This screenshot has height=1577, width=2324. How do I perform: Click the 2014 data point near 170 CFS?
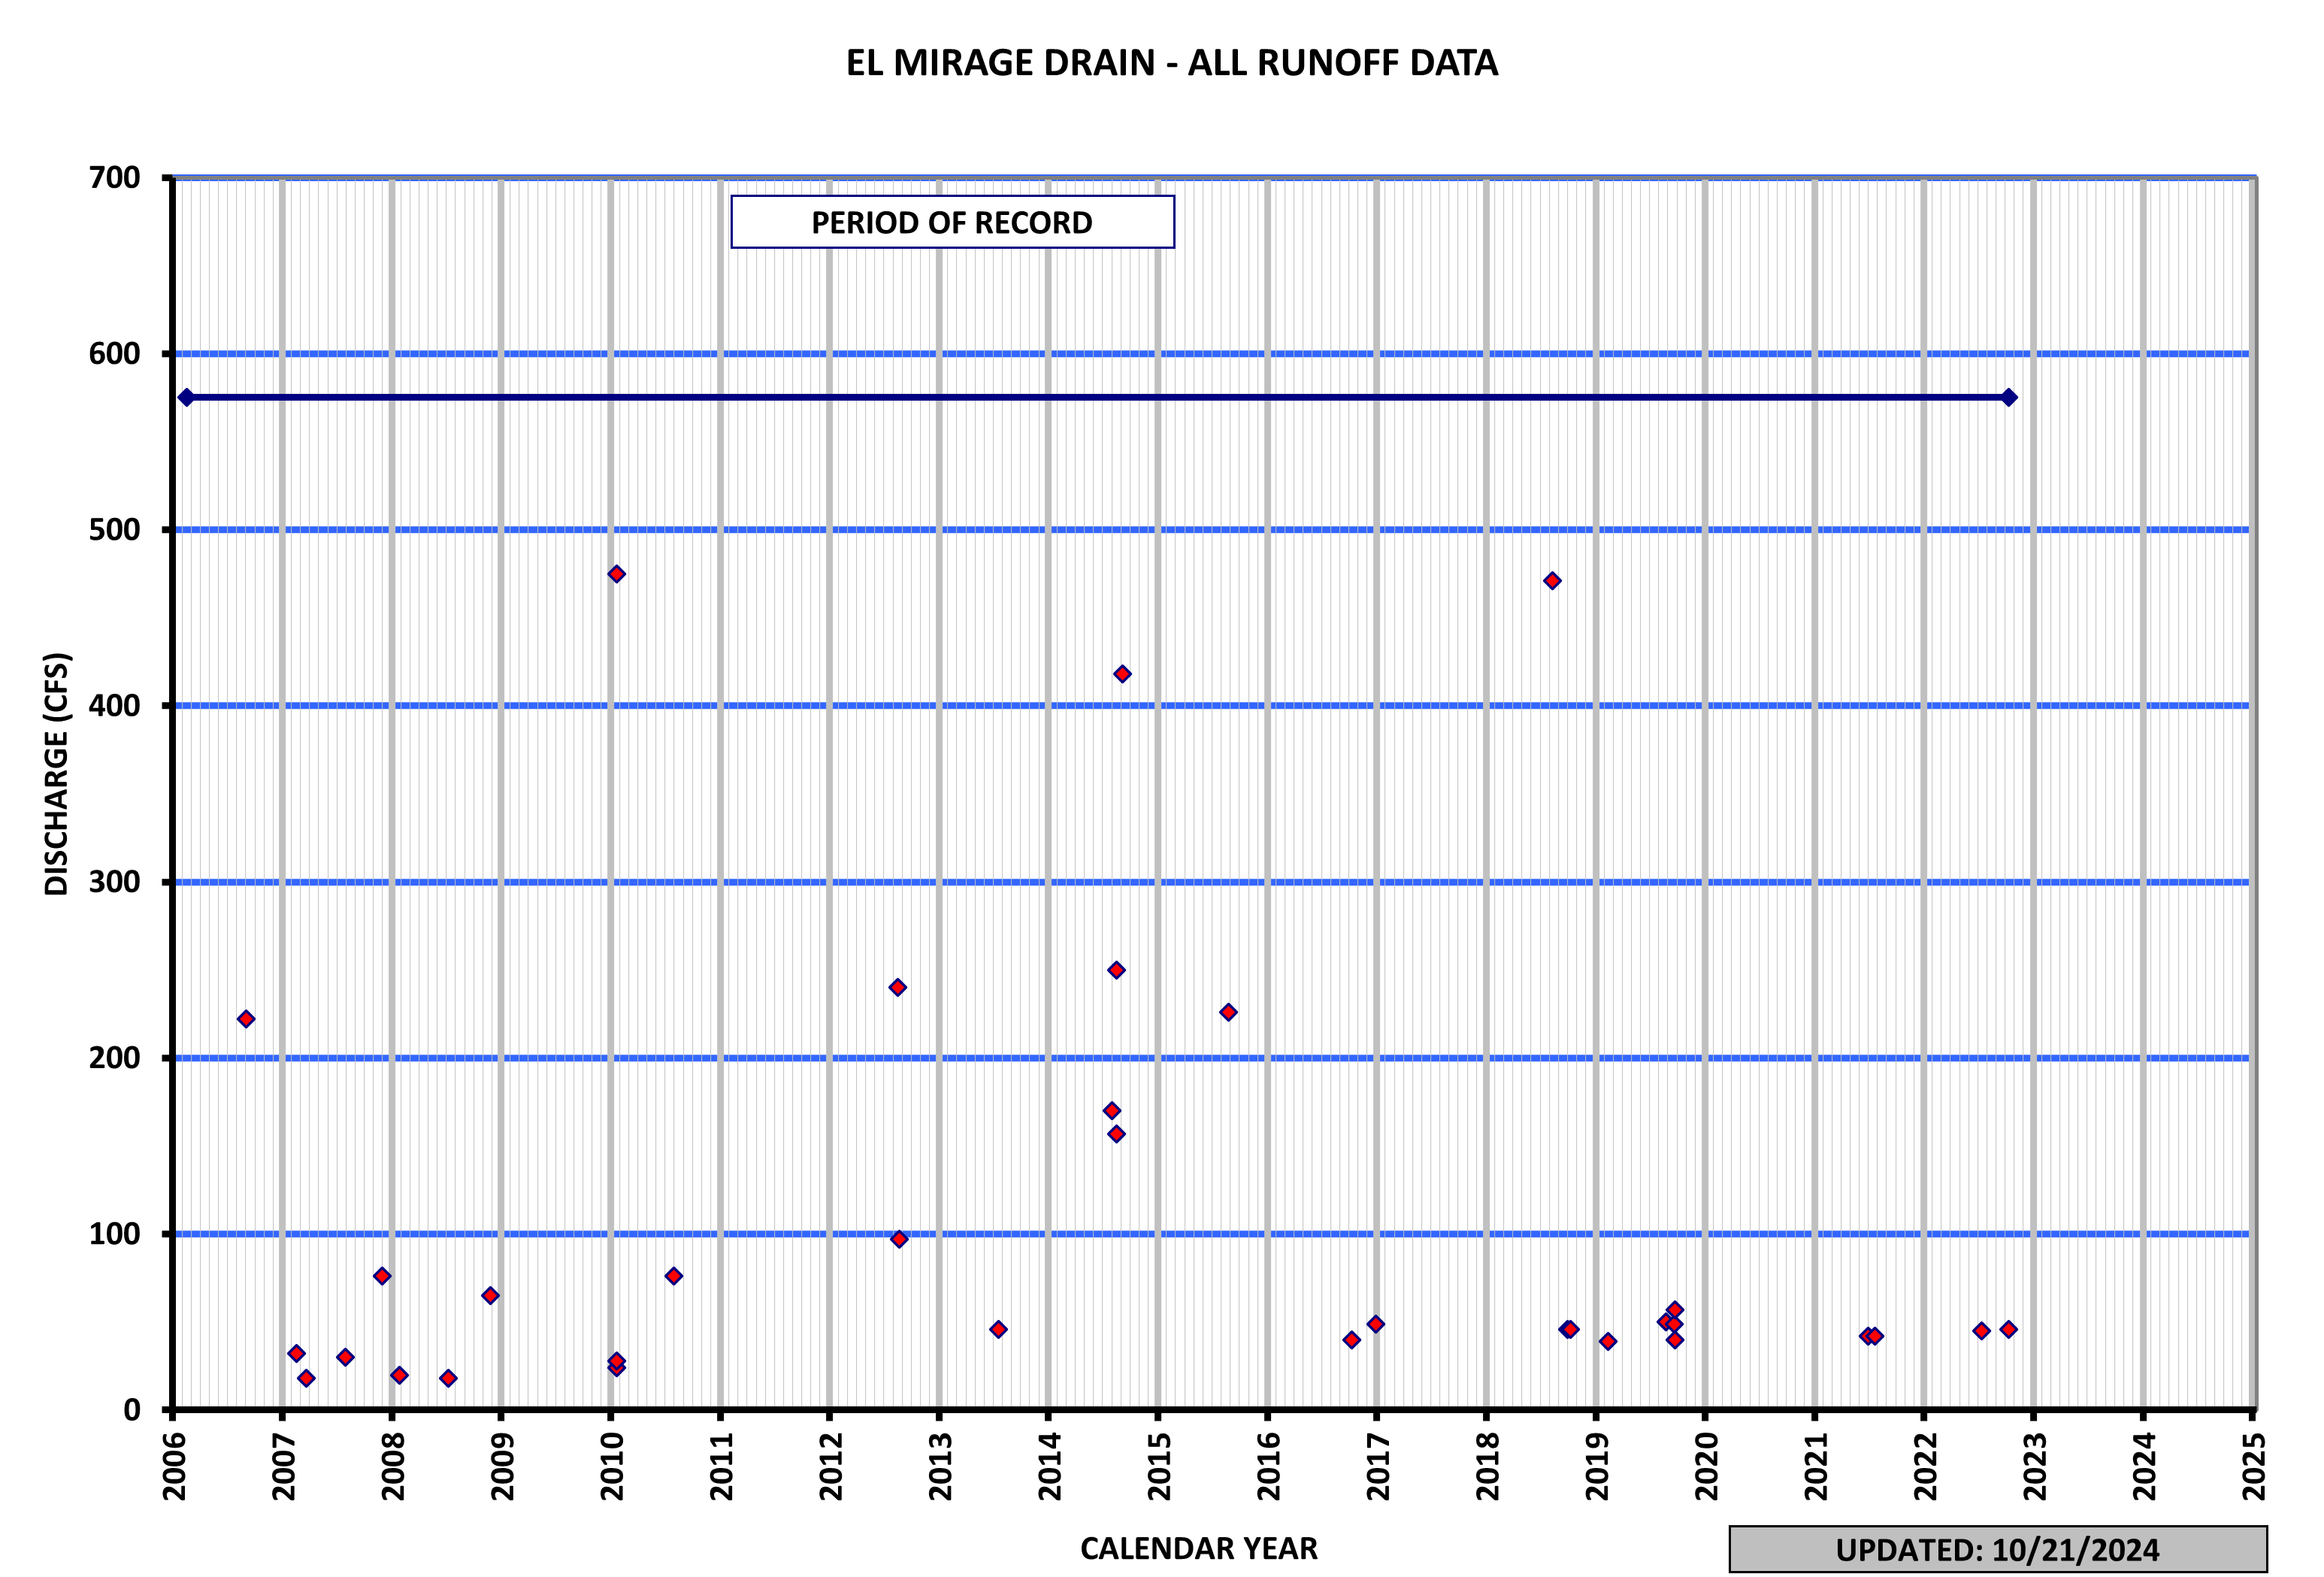(1112, 1110)
